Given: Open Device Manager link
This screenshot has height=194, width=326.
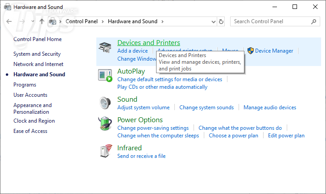Looking at the screenshot, I should click(274, 51).
